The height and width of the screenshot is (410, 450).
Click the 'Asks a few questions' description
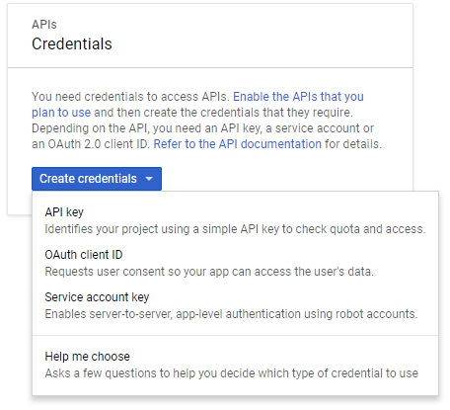[232, 373]
